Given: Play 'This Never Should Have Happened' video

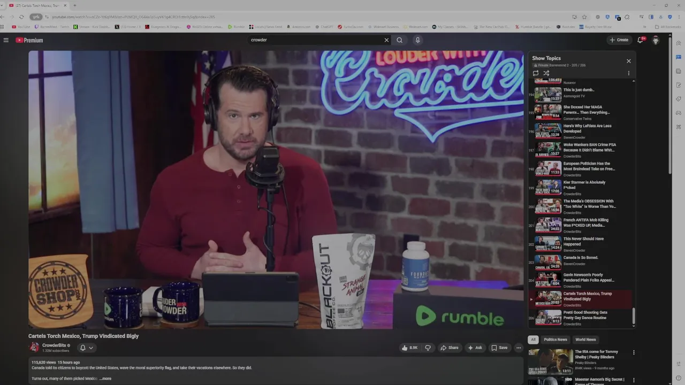Looking at the screenshot, I should click(581, 244).
